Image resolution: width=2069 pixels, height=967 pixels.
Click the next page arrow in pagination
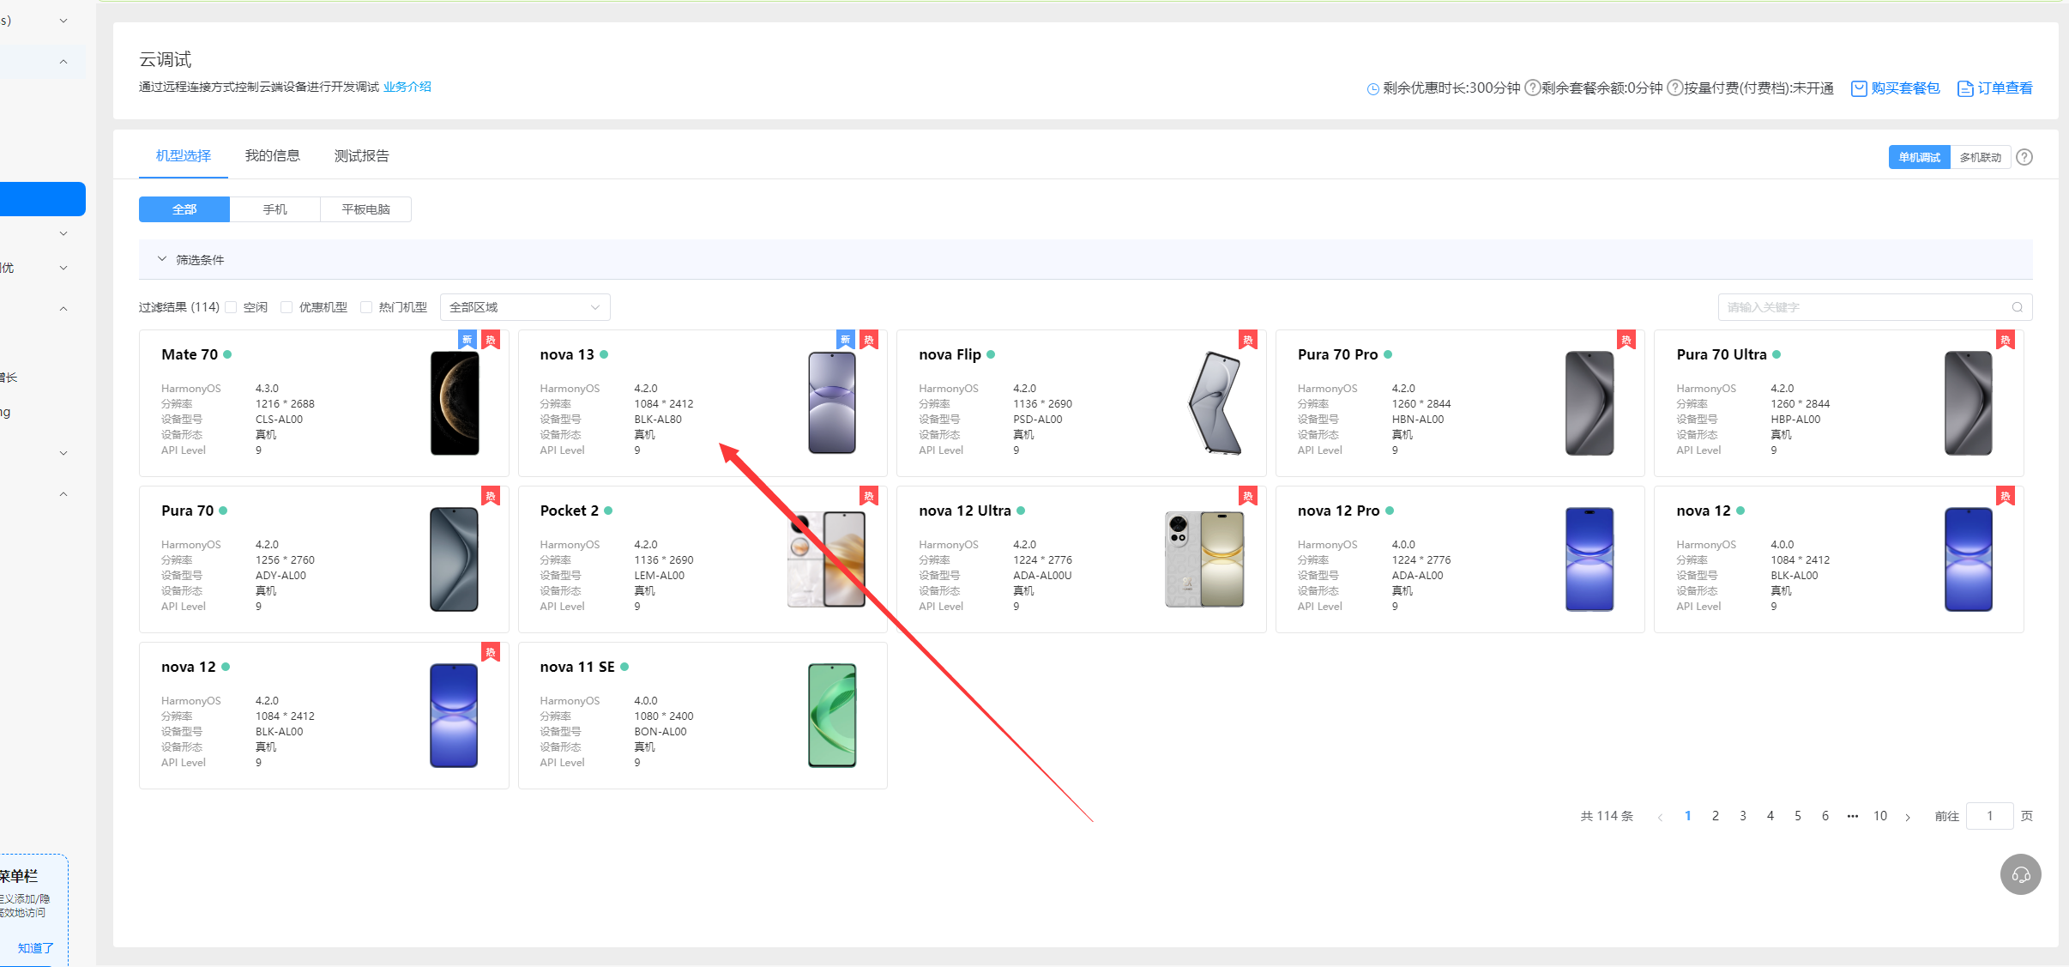1908,817
